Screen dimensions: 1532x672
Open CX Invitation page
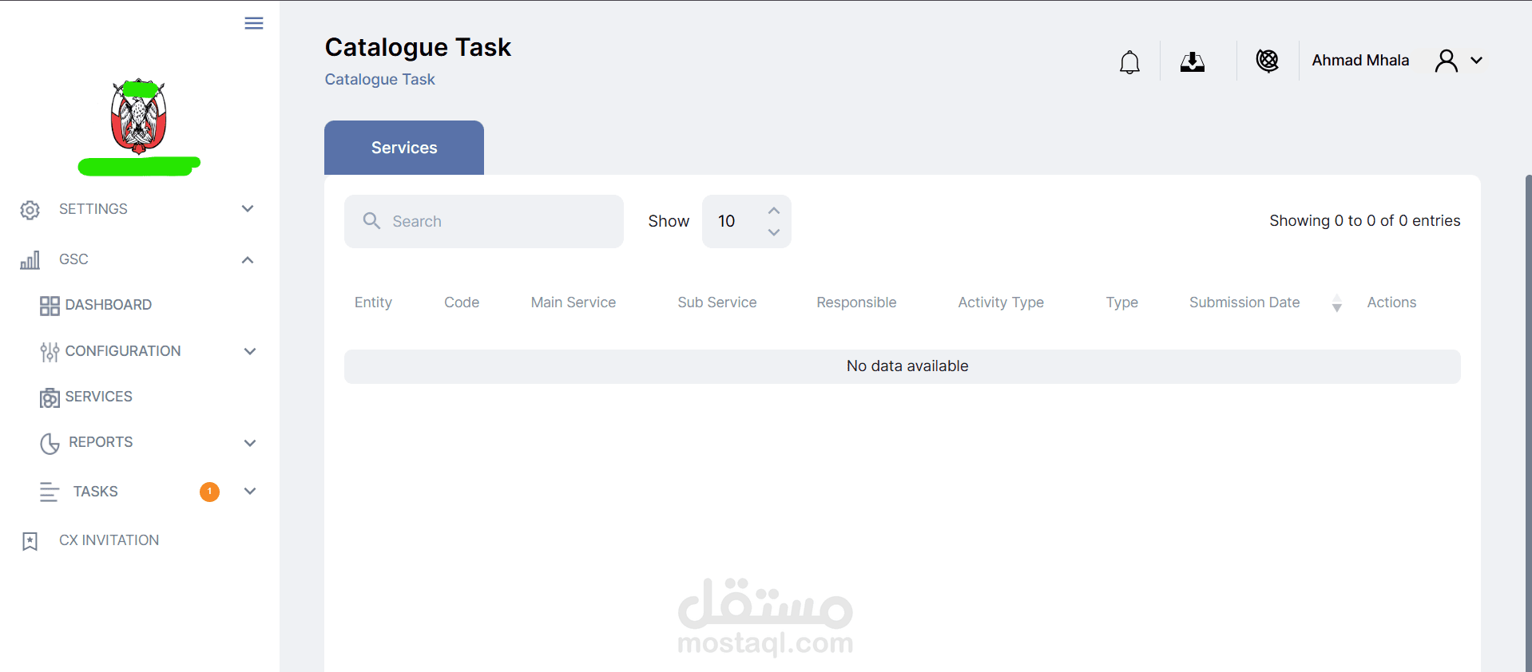point(109,540)
